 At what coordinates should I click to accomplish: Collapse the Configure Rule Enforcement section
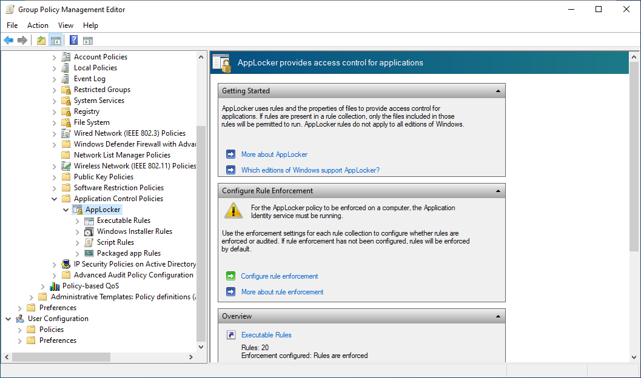point(498,191)
